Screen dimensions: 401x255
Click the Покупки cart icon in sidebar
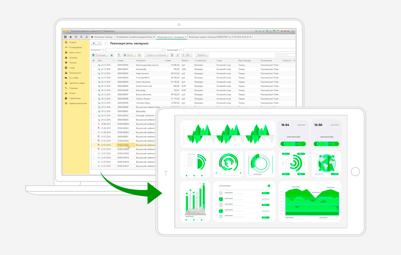(66, 62)
